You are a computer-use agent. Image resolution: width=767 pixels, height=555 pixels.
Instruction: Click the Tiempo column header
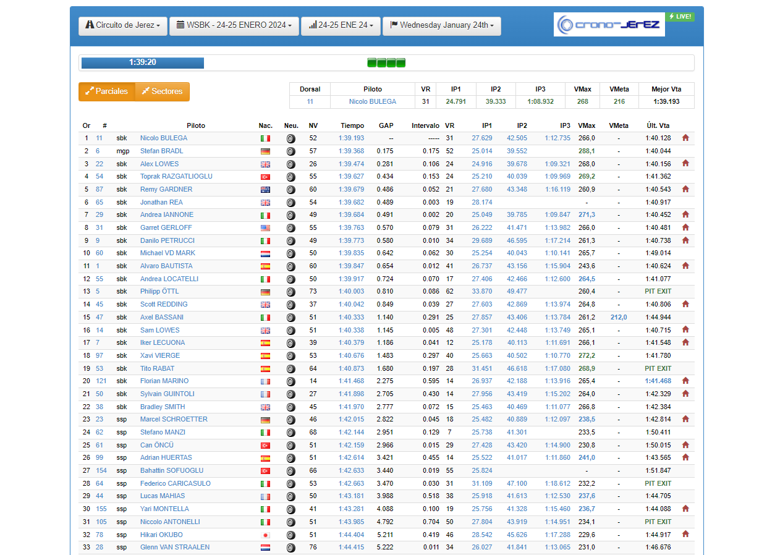pos(352,125)
